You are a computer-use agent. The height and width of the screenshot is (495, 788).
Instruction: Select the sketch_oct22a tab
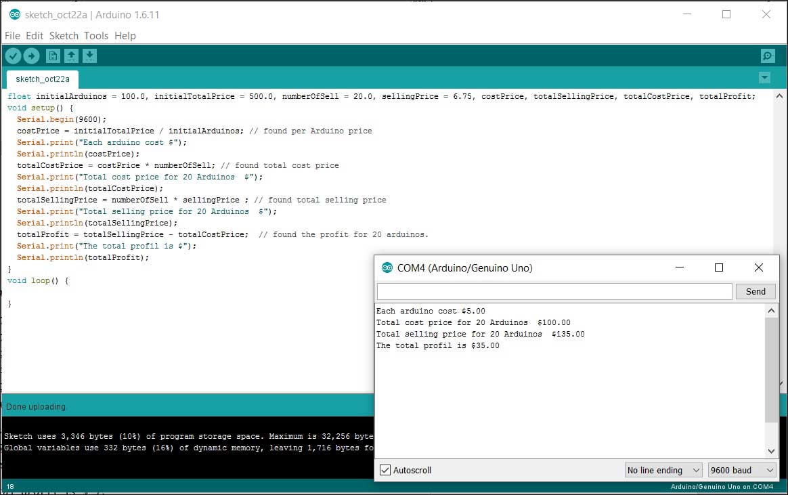tap(43, 79)
